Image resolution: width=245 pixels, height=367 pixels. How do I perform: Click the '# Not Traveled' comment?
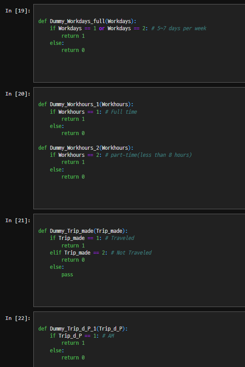[131, 253]
